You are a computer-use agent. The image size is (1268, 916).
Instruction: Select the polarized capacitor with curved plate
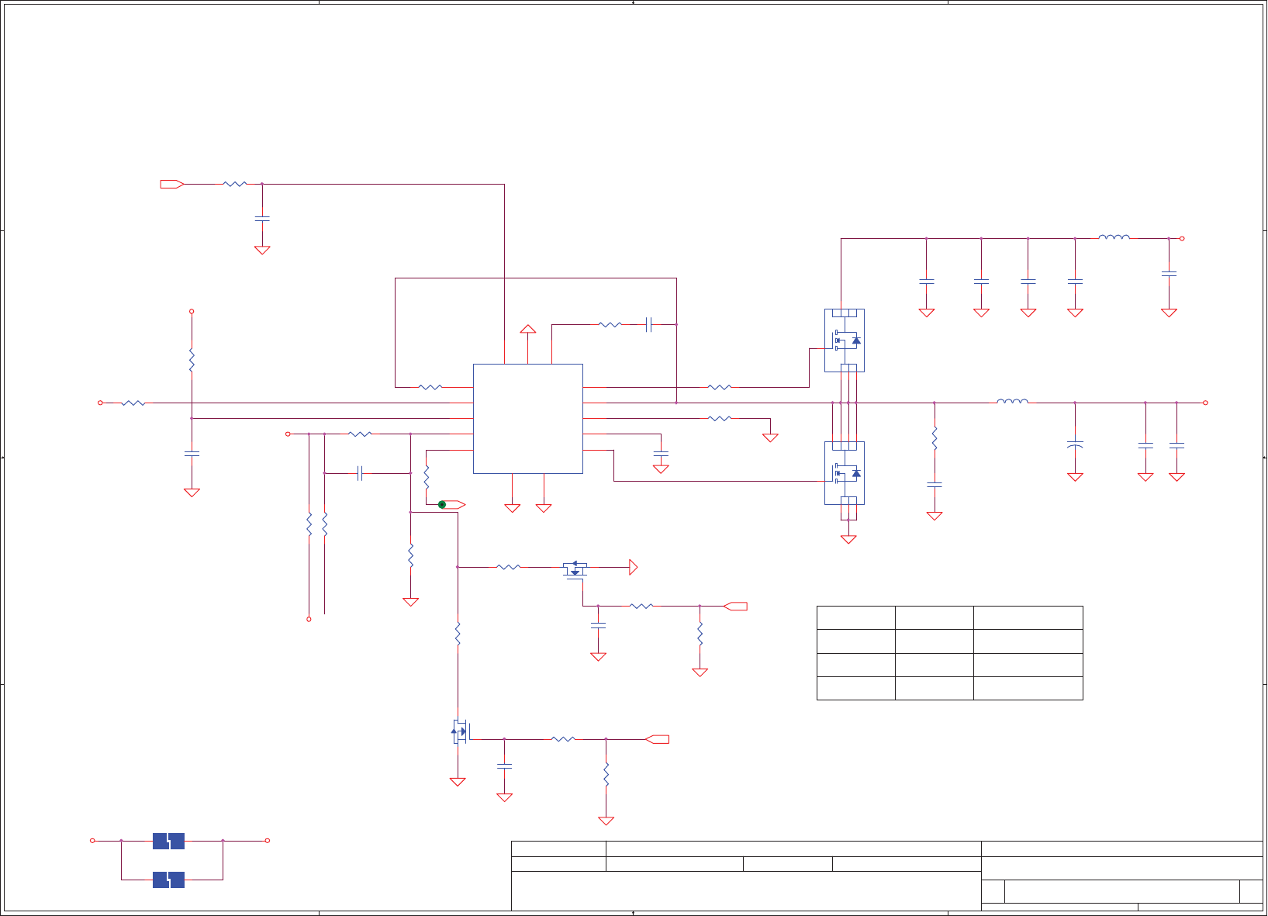pos(1075,445)
